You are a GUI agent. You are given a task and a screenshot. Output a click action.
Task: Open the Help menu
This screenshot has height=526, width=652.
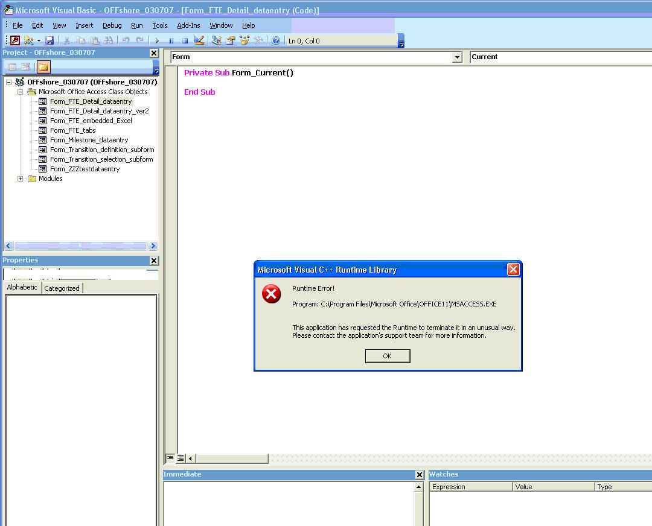[248, 25]
